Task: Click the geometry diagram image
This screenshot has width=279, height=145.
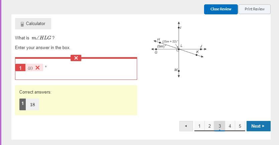Action: tap(179, 49)
